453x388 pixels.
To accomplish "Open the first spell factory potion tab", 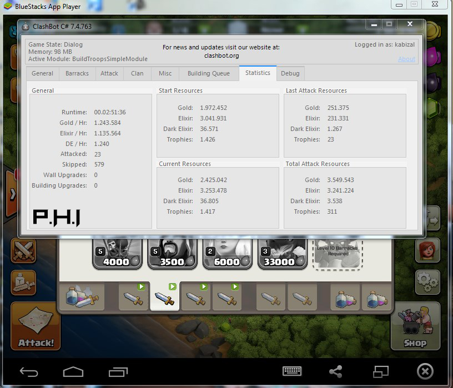I will (345, 298).
